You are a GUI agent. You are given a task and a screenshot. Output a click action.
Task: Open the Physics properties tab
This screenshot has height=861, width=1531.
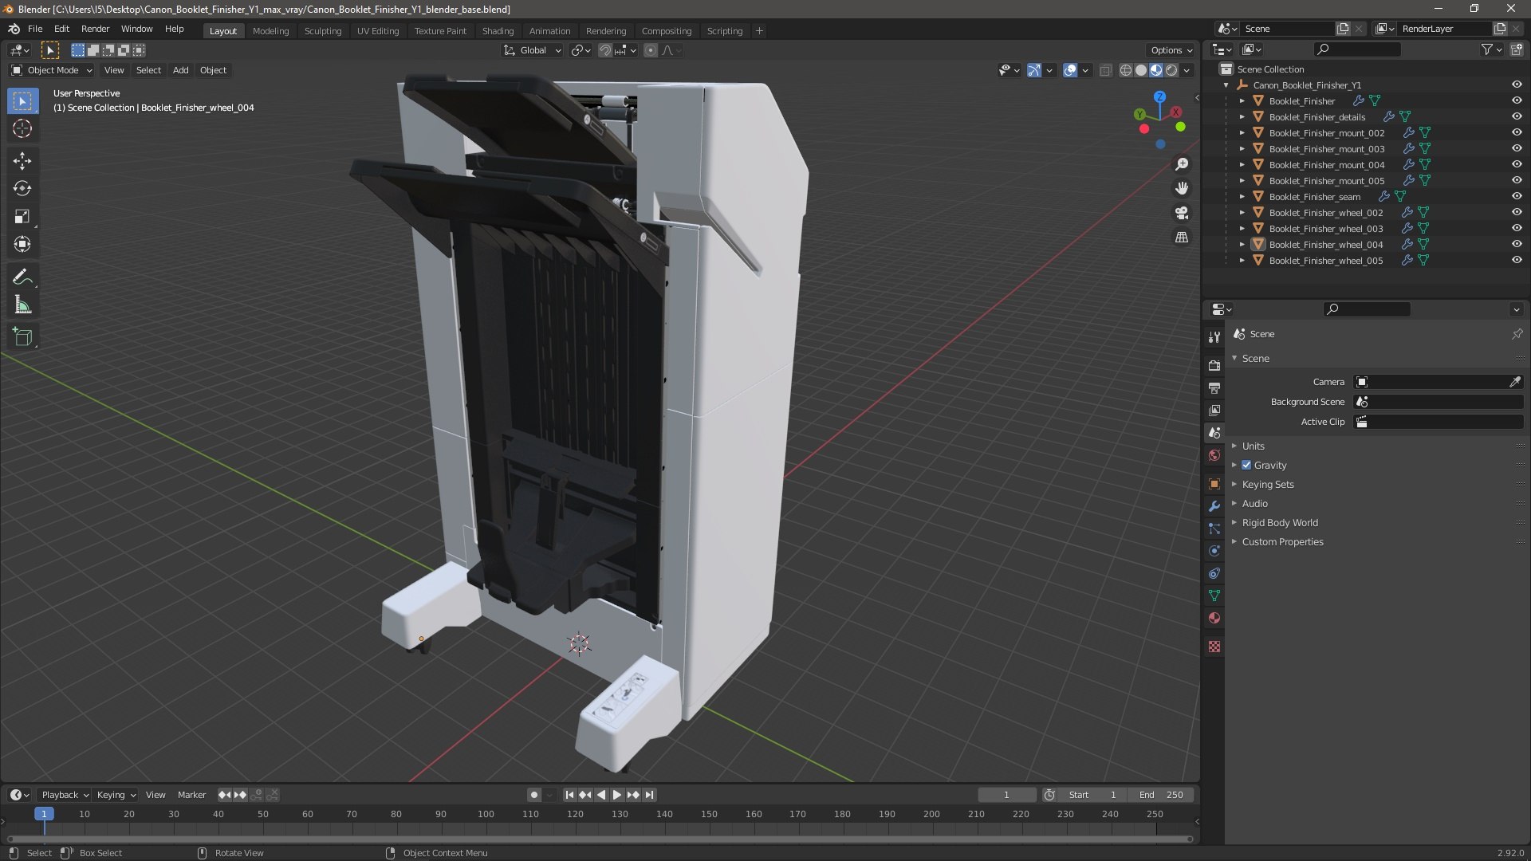coord(1214,551)
